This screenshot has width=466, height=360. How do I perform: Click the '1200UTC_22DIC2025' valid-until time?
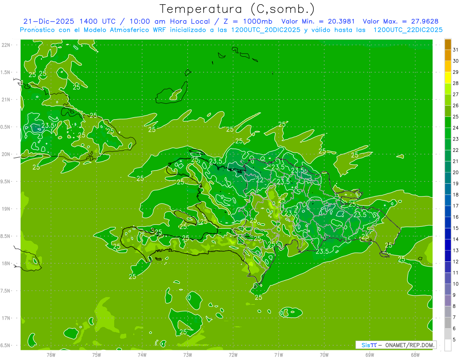[x=408, y=30]
